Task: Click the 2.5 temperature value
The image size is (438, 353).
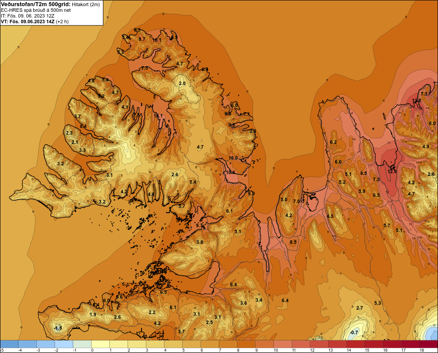Action: (x=209, y=322)
